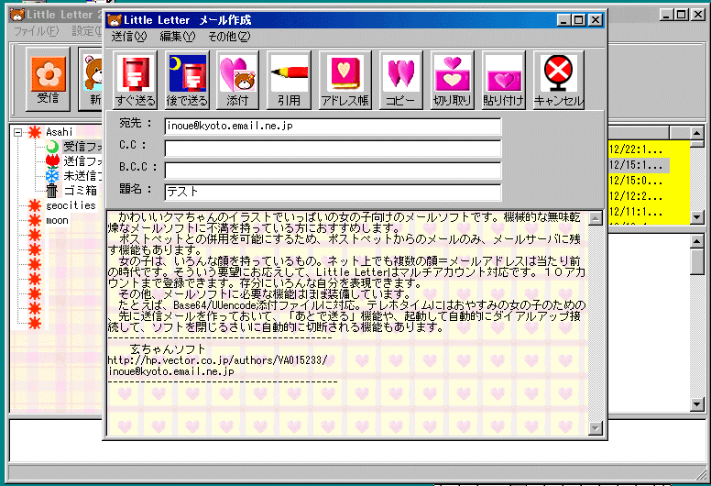Collapse the Asahi account tree node
The height and width of the screenshot is (486, 711).
coord(17,133)
